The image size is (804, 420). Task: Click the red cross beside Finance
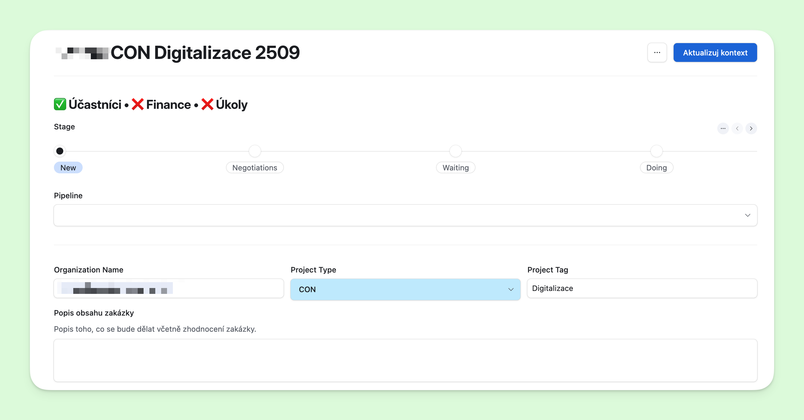(138, 104)
